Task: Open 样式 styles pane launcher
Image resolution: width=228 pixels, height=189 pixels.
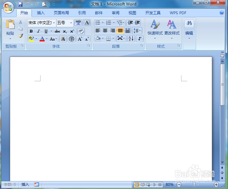Action: coord(179,46)
